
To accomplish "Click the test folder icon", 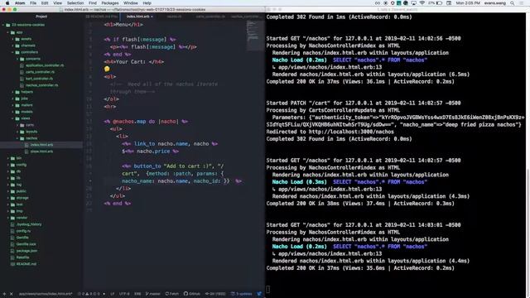I will [12, 204].
